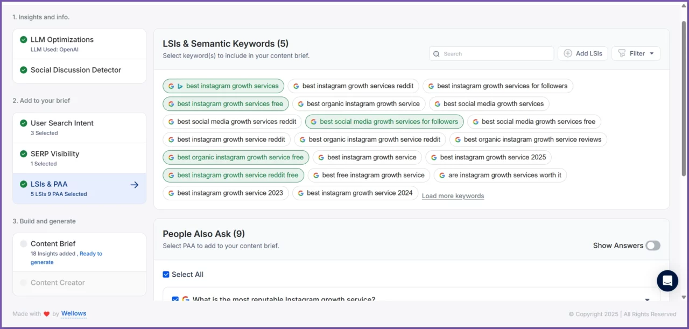Image resolution: width=689 pixels, height=329 pixels.
Task: Click the funnel icon on Filter button
Action: 622,53
